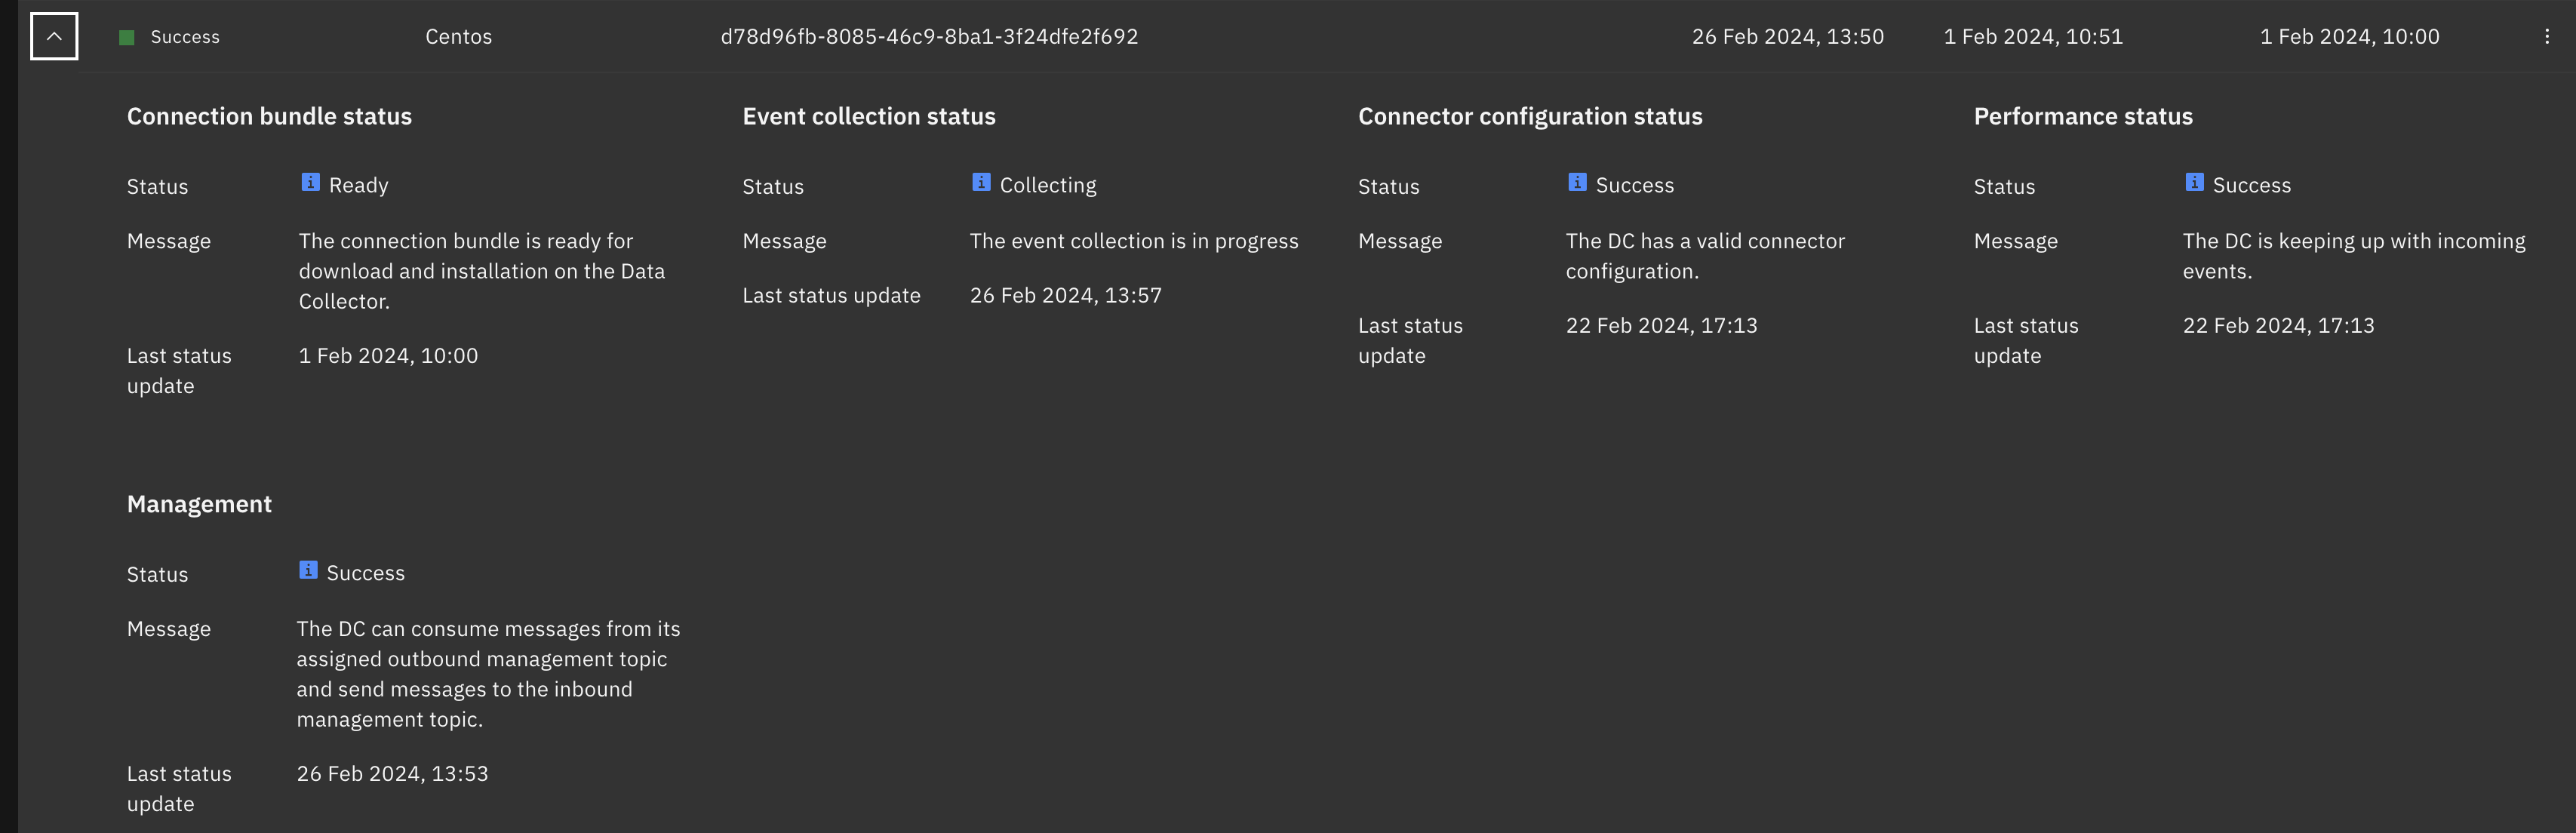Open the row overflow menu (three dots)
Viewport: 2576px width, 833px height.
pyautogui.click(x=2546, y=37)
